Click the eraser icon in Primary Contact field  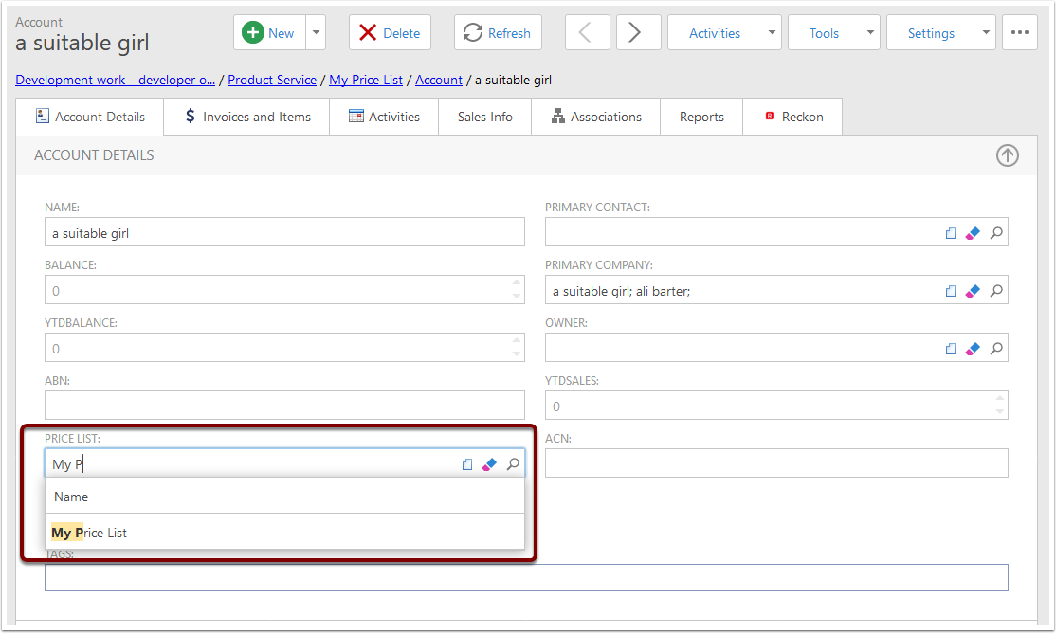(x=972, y=233)
